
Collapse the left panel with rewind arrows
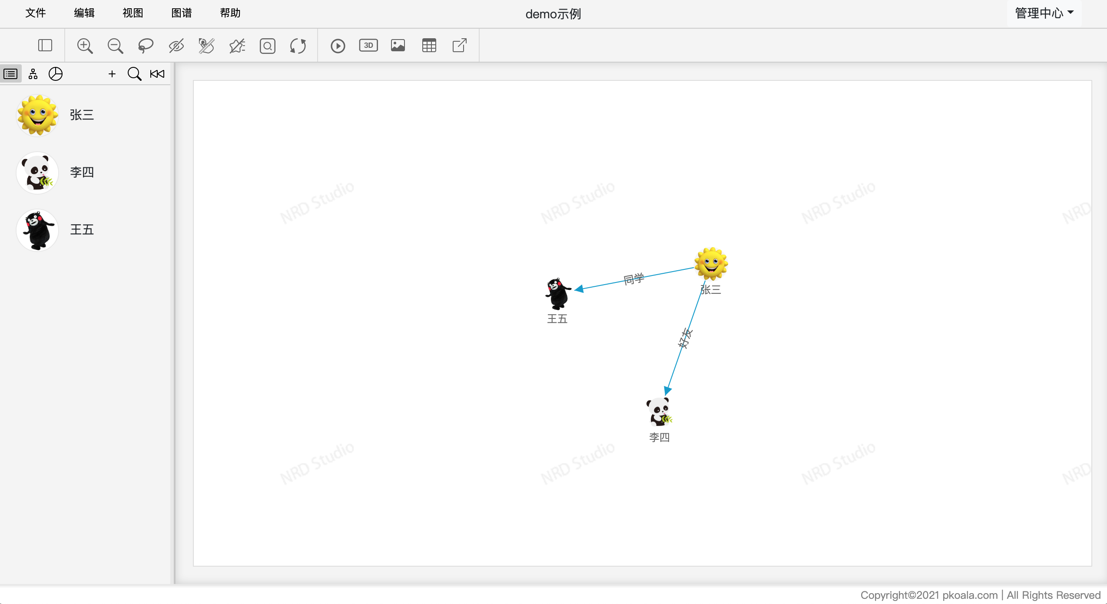pyautogui.click(x=157, y=74)
